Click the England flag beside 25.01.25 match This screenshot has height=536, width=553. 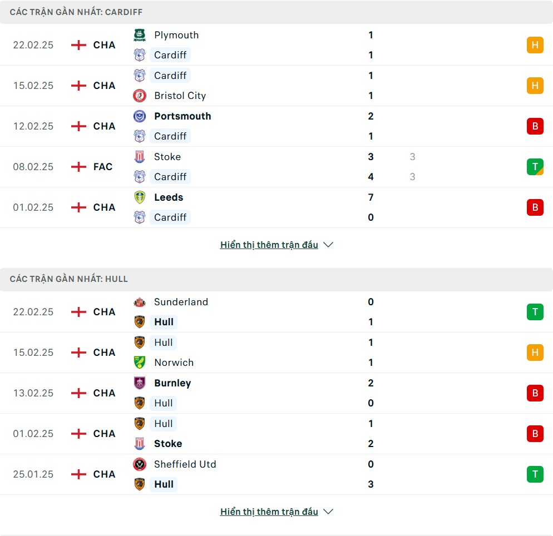pos(79,474)
